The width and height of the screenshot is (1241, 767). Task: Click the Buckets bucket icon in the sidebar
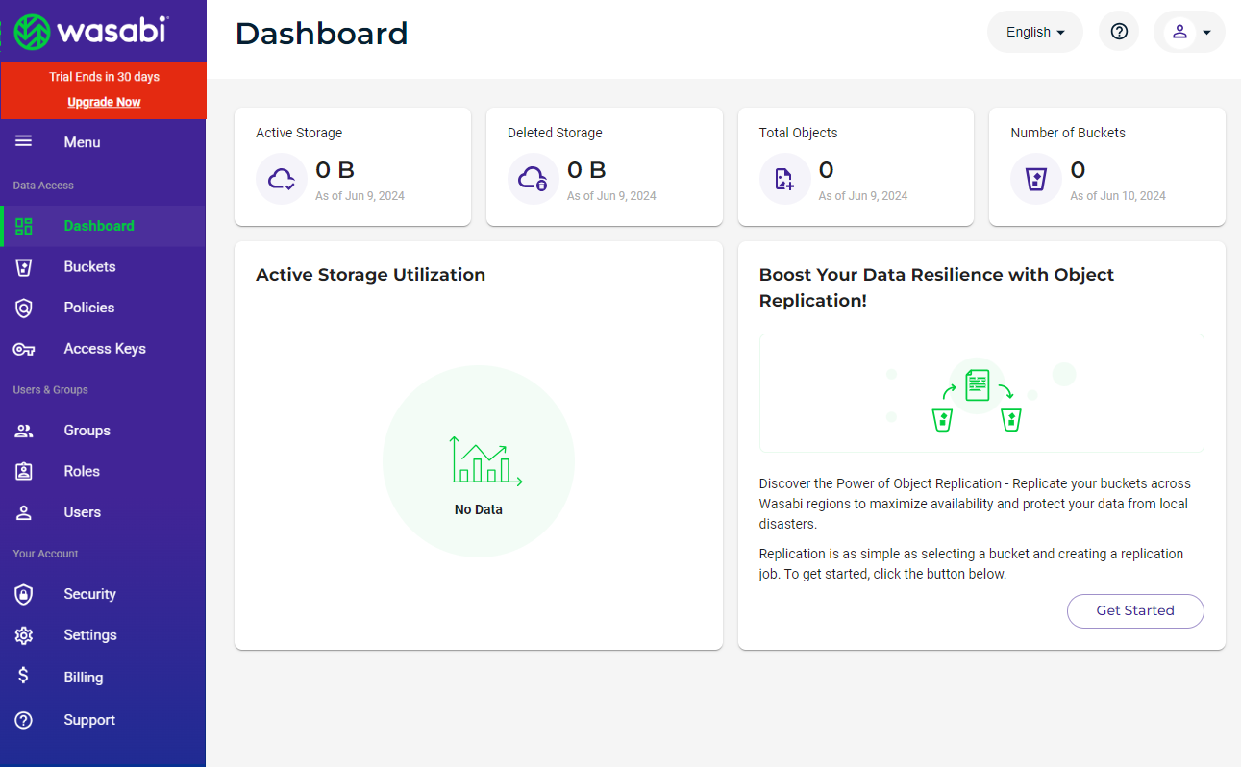pyautogui.click(x=24, y=267)
